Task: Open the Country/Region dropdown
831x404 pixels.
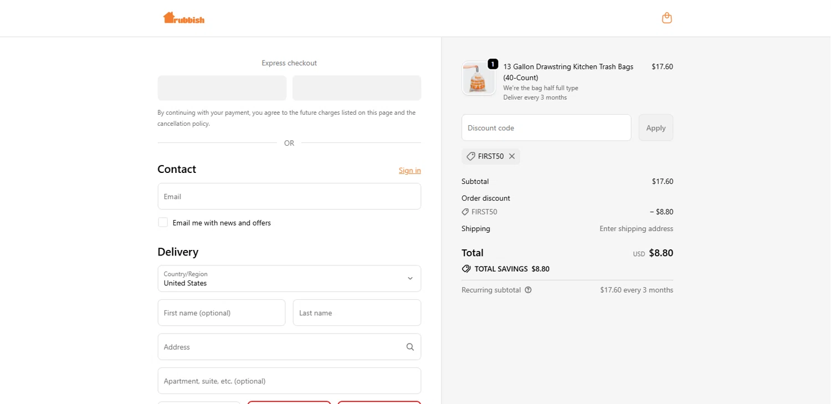Action: tap(289, 278)
